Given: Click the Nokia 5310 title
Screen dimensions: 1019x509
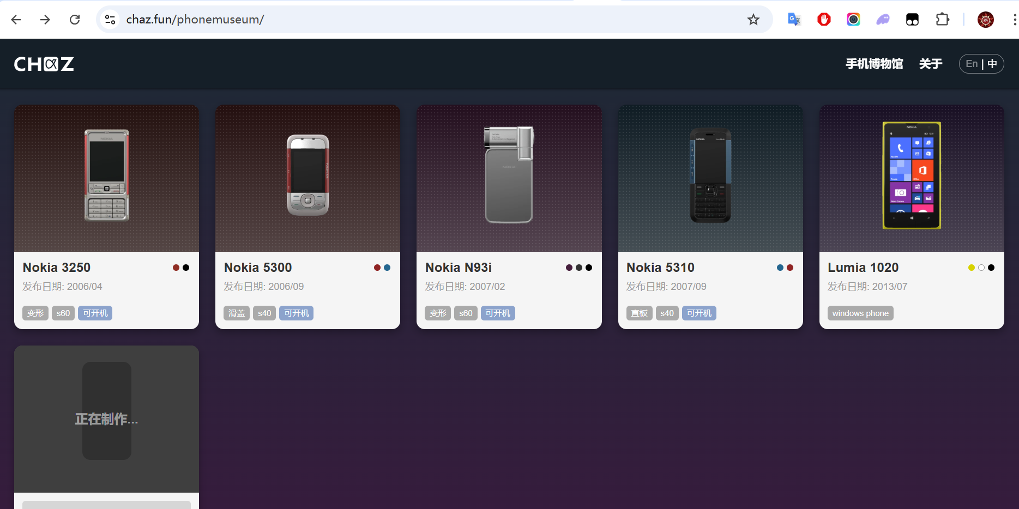Looking at the screenshot, I should click(x=660, y=268).
